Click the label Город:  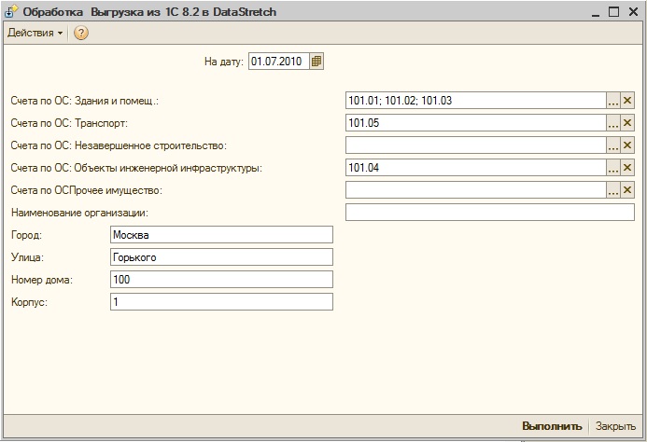(x=26, y=235)
